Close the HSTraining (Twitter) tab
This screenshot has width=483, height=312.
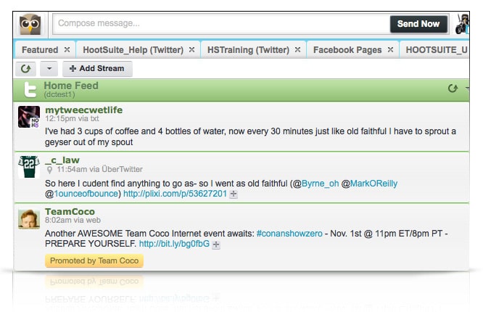pyautogui.click(x=297, y=49)
